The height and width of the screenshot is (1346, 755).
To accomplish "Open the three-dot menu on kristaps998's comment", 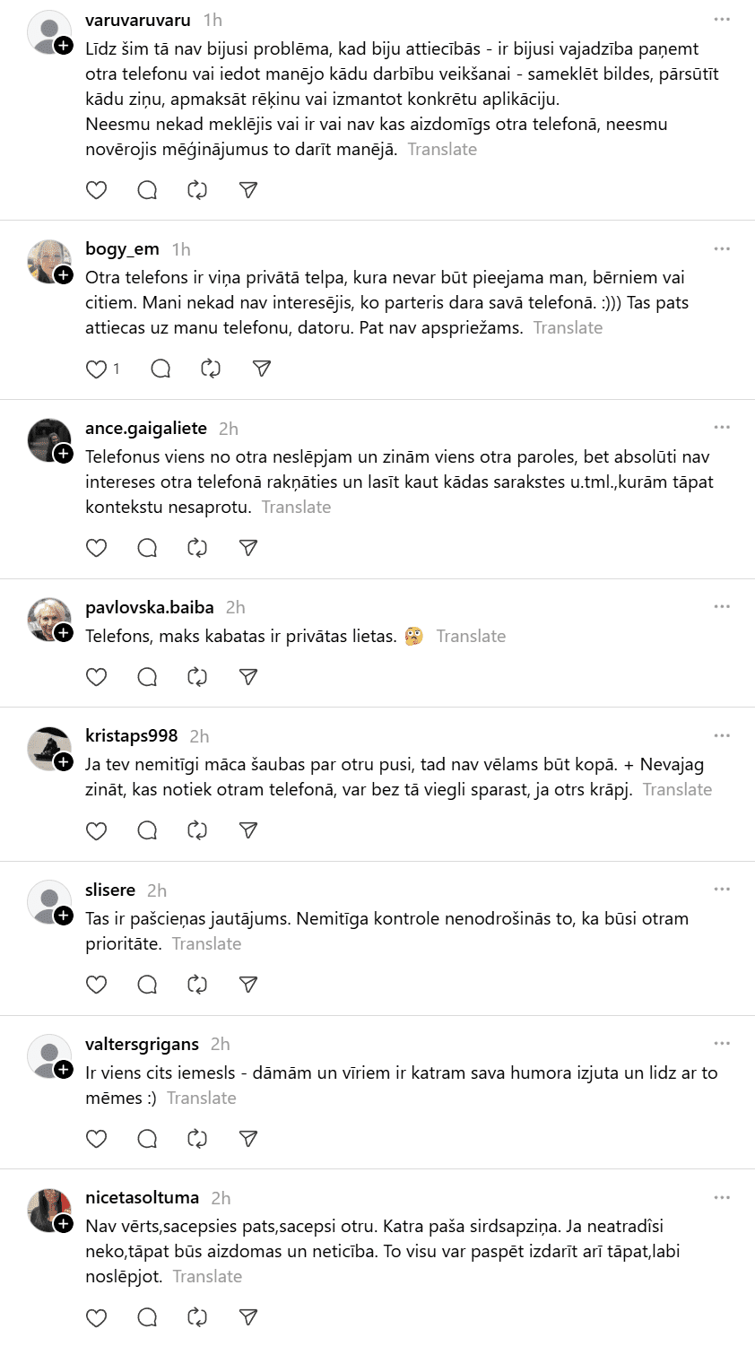I will tap(722, 735).
